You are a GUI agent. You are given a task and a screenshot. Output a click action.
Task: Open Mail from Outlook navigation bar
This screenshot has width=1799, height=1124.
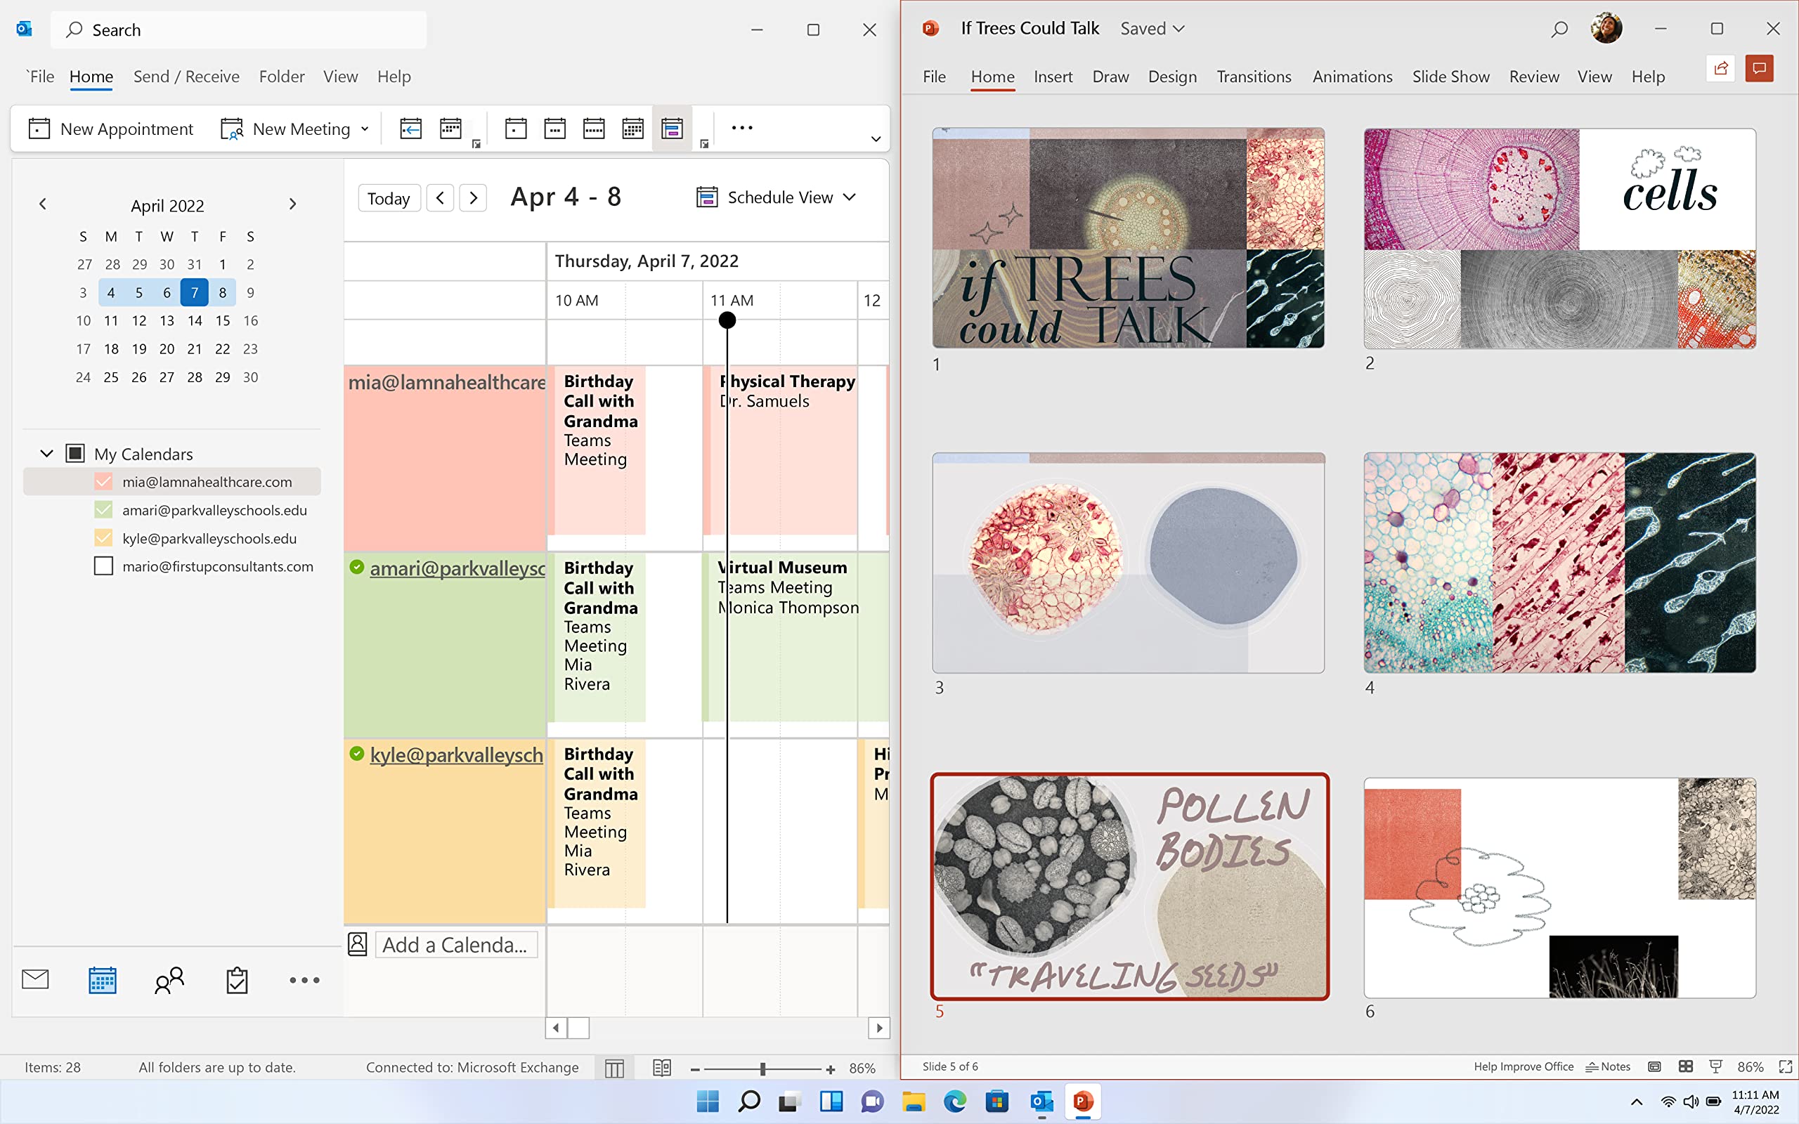coord(35,980)
